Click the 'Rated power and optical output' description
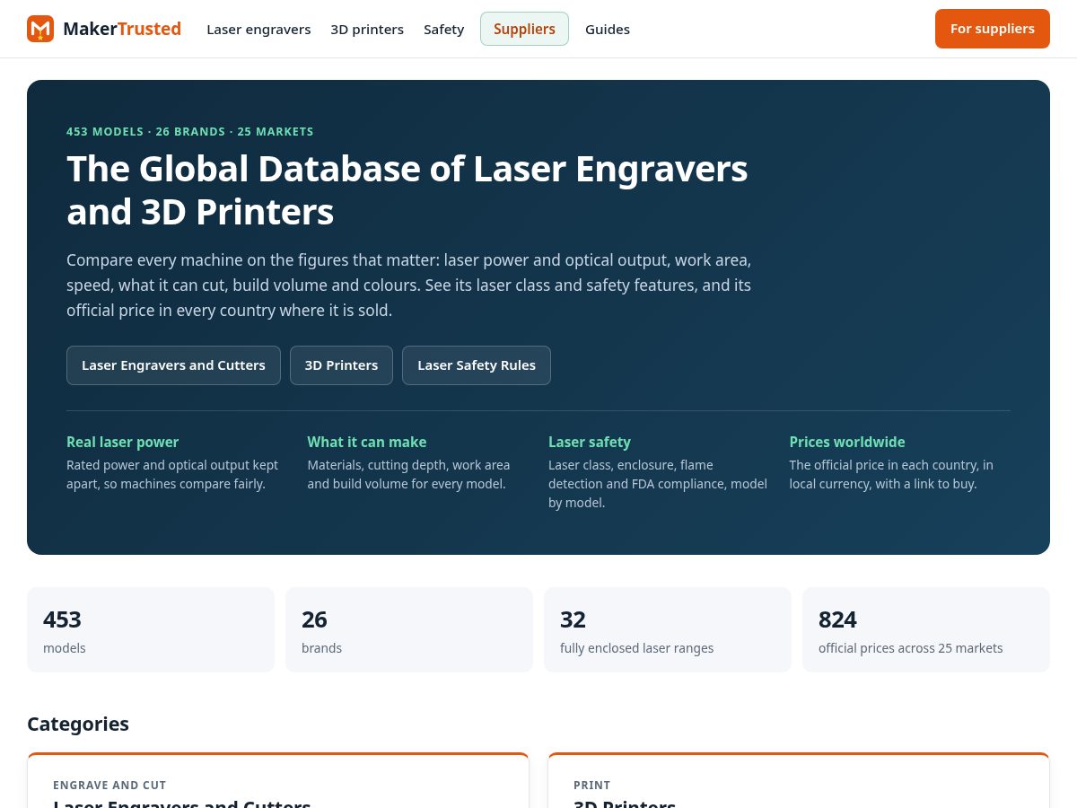1077x808 pixels. tap(172, 474)
